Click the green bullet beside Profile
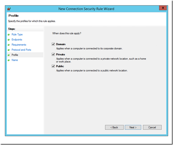Screen dimensions: 173x145 click(9, 55)
